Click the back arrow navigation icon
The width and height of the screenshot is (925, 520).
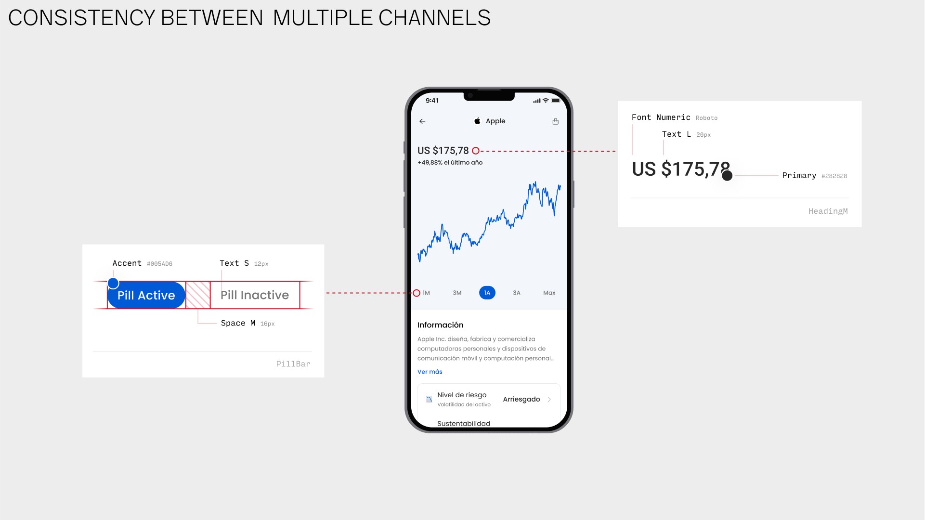(x=422, y=121)
